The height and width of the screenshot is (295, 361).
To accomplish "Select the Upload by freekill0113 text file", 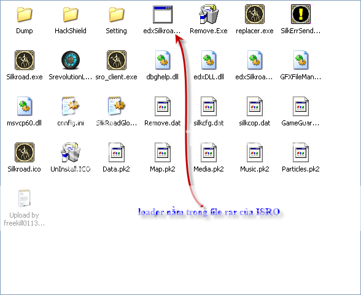I will [25, 198].
